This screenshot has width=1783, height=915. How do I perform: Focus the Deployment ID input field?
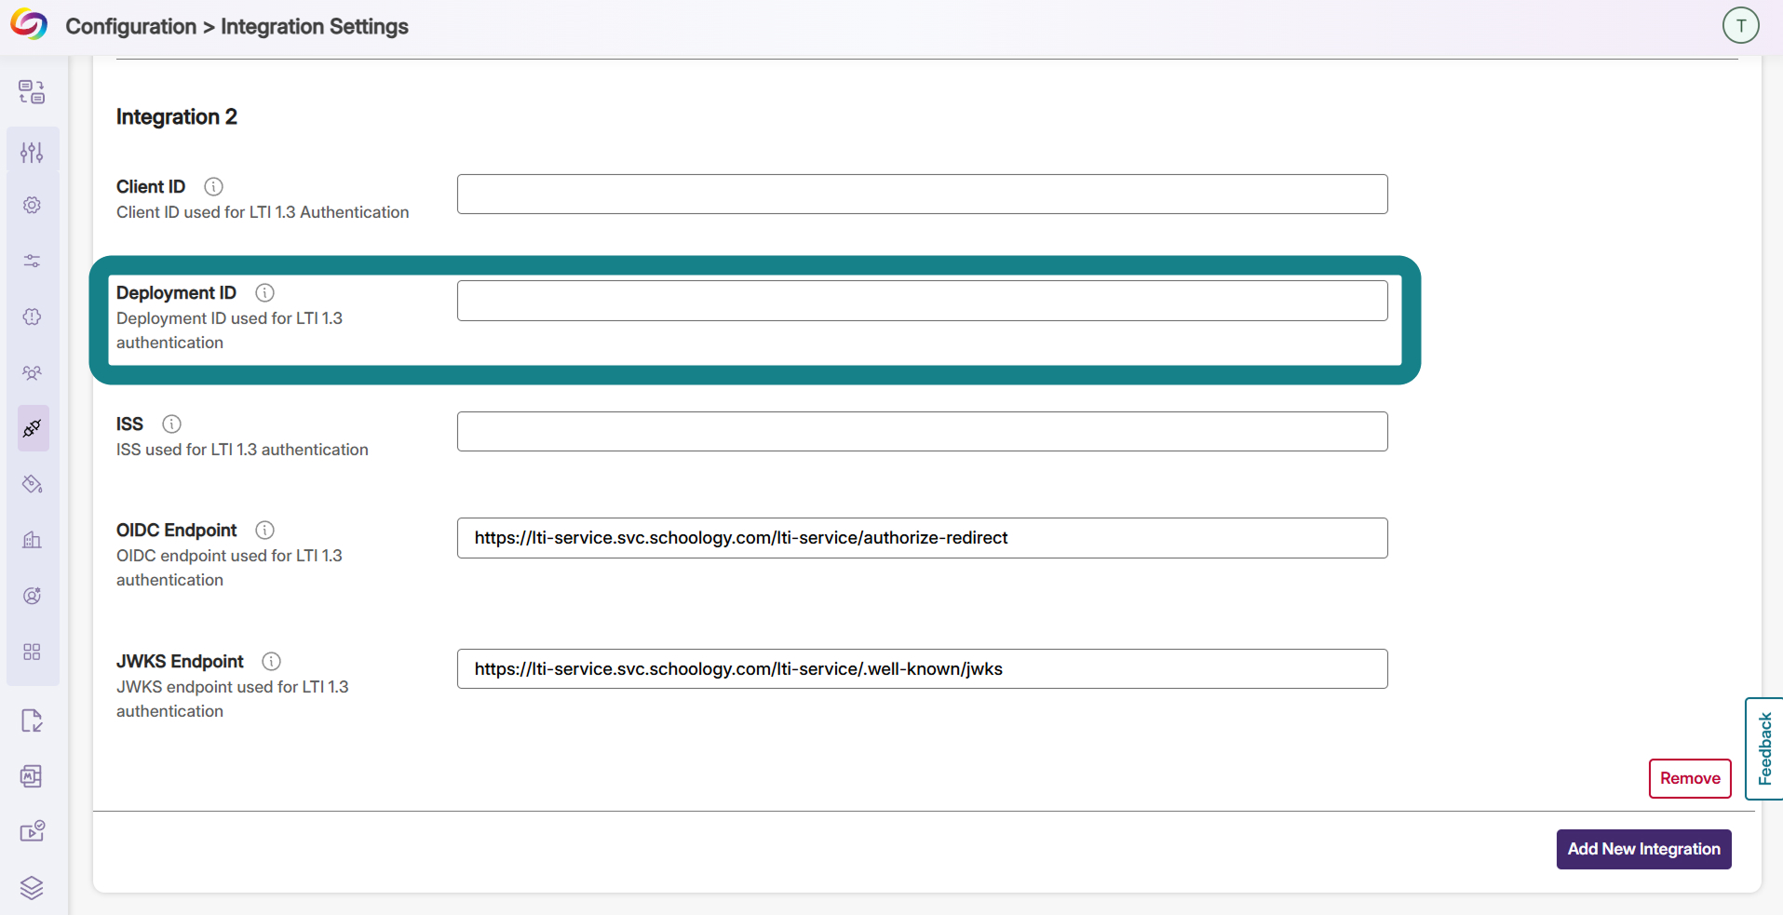tap(922, 301)
